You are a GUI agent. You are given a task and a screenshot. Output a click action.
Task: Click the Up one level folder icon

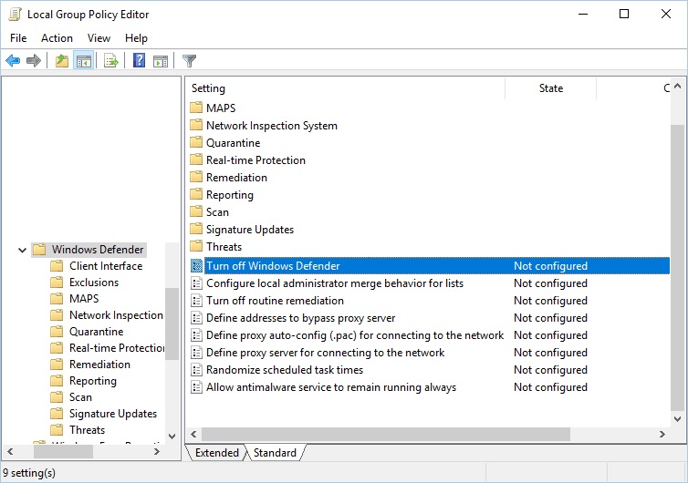click(x=62, y=60)
